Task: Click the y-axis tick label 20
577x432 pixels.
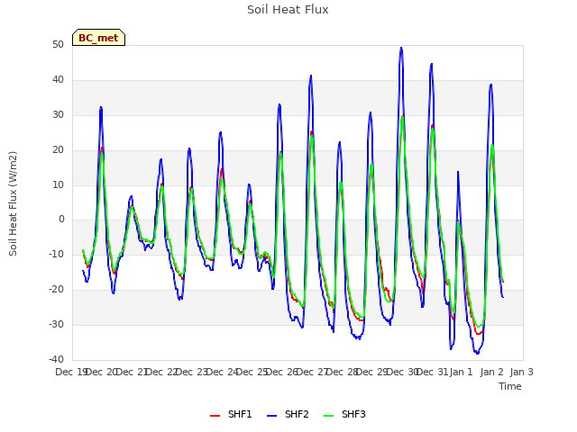Action: (58, 150)
